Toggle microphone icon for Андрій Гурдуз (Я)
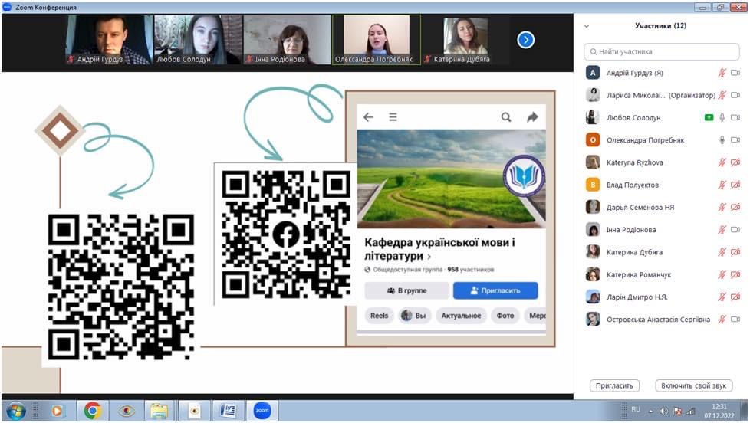Screen dimensions: 750x423 click(x=722, y=73)
